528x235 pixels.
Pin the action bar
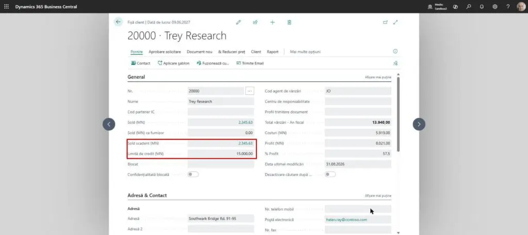(x=395, y=63)
